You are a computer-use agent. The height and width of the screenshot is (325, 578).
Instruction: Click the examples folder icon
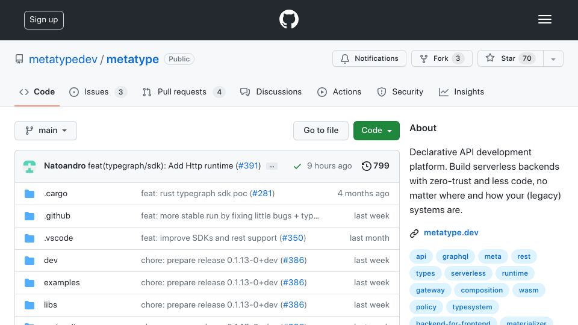click(30, 283)
